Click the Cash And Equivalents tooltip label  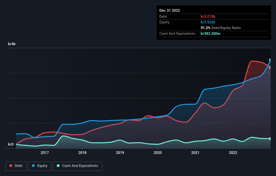pyautogui.click(x=177, y=33)
